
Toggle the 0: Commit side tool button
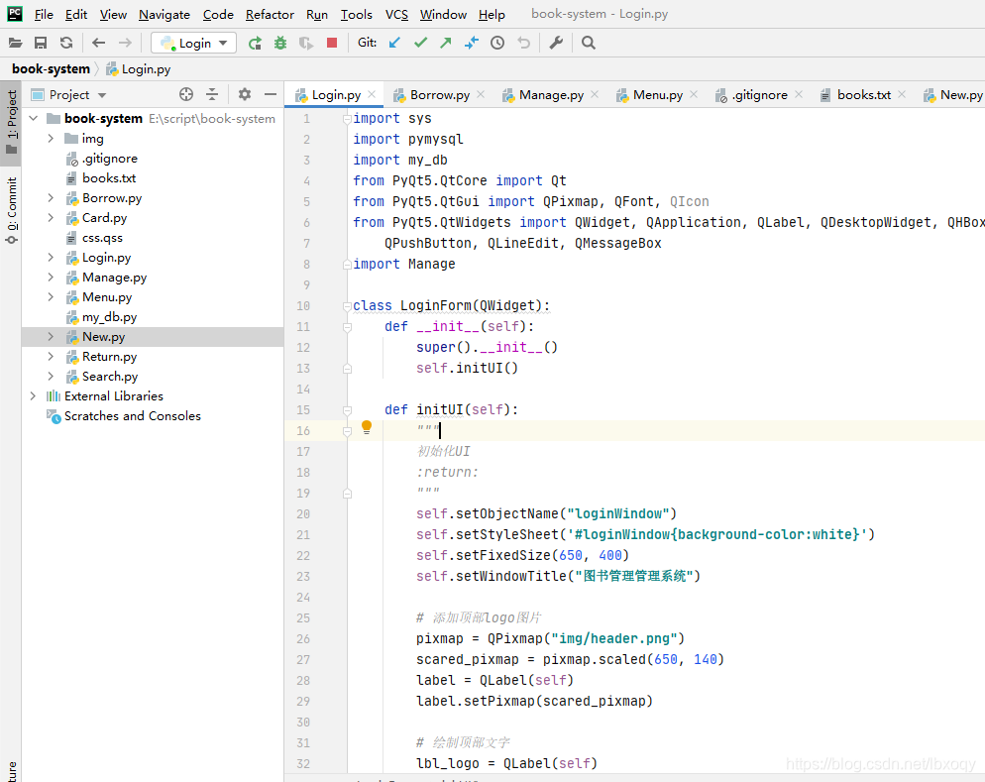click(x=11, y=210)
